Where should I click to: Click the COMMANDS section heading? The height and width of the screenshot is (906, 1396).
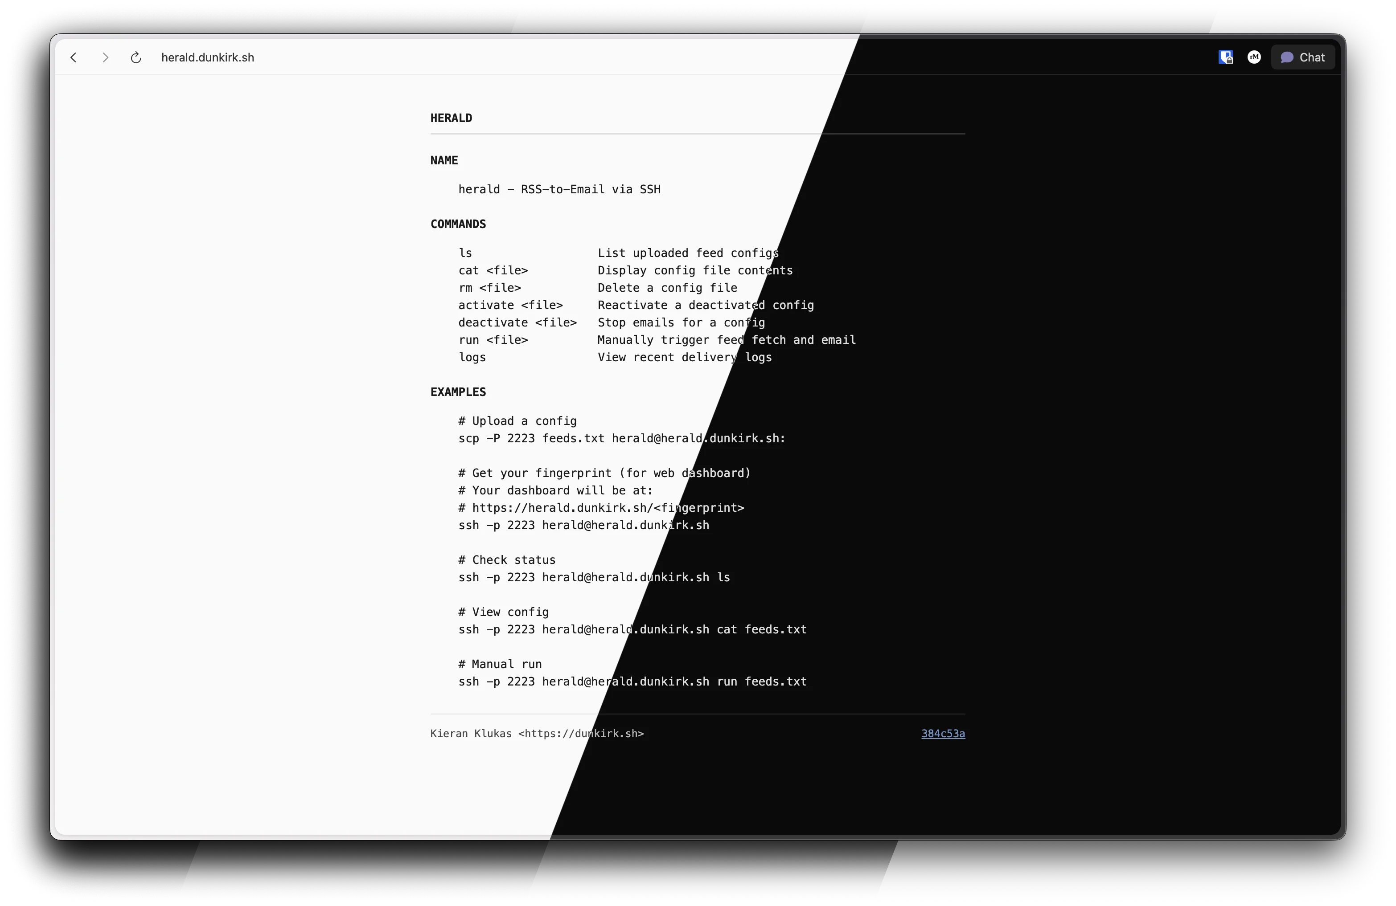(x=458, y=224)
